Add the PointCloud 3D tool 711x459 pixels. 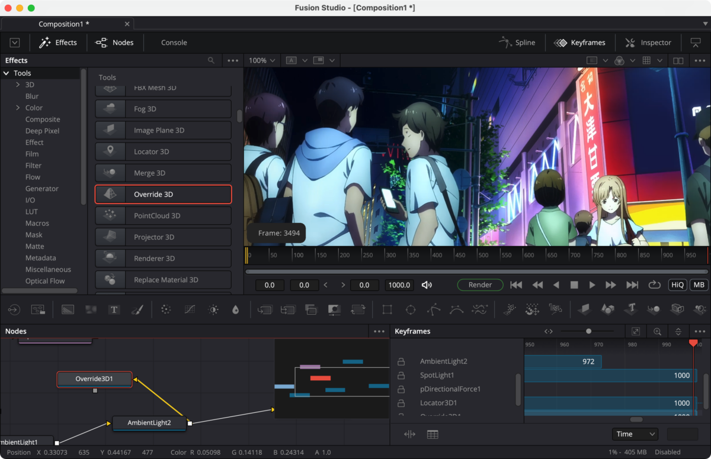163,216
